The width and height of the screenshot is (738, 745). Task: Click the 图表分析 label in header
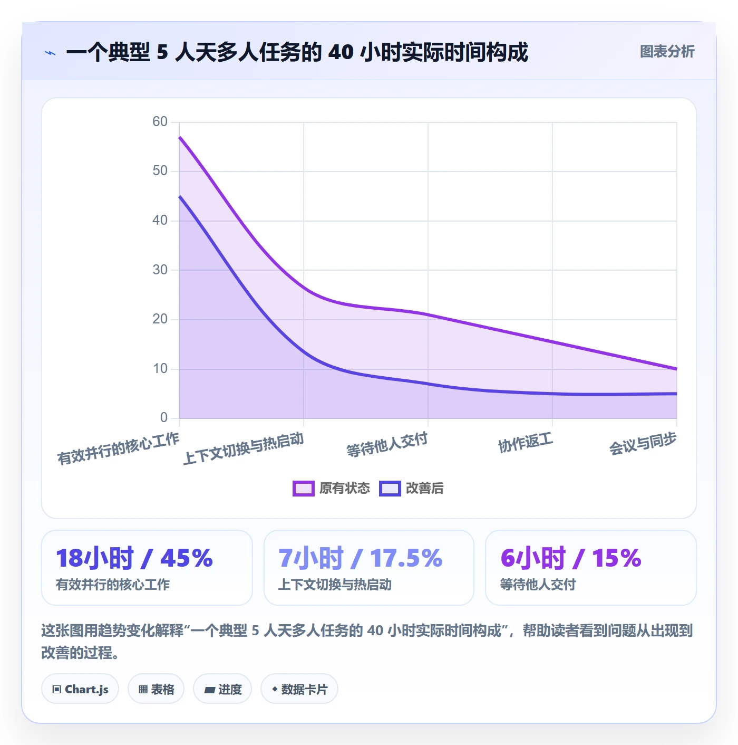[x=667, y=52]
